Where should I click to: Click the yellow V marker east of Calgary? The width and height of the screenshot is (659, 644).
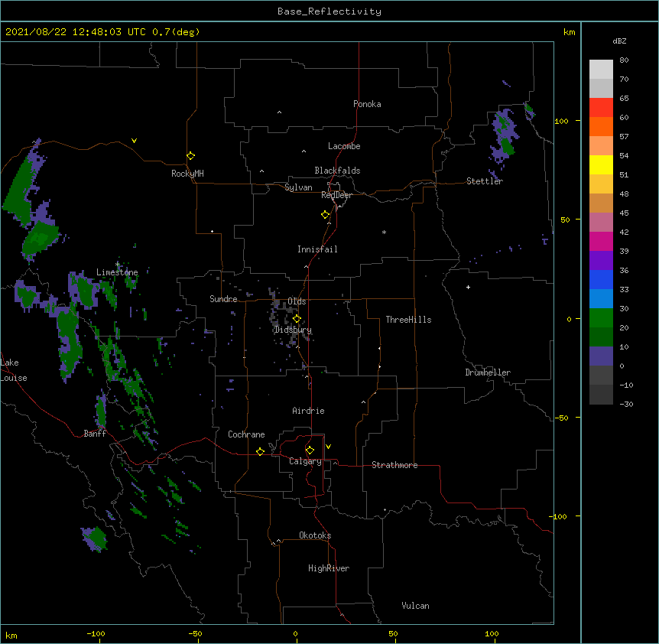coord(328,447)
